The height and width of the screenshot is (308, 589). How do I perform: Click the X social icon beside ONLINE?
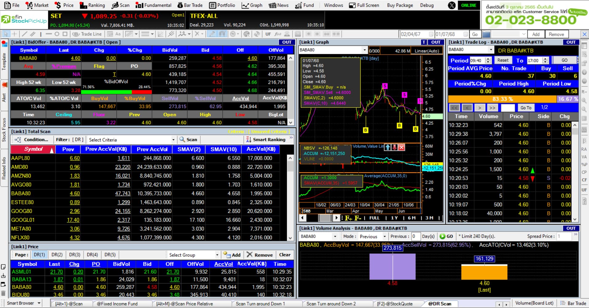point(452,5)
